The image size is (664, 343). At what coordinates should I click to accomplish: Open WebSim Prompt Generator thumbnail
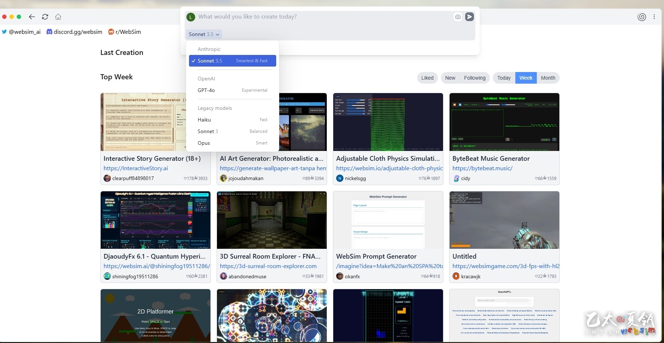[388, 220]
